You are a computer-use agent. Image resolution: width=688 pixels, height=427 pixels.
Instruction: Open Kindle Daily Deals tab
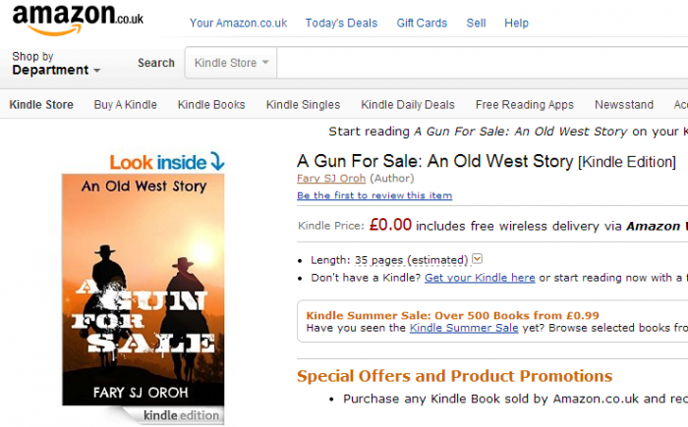(408, 105)
